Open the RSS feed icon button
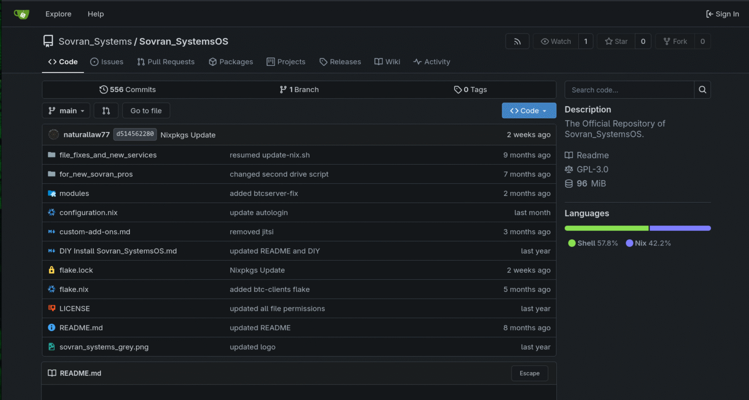The width and height of the screenshot is (749, 400). click(x=517, y=41)
